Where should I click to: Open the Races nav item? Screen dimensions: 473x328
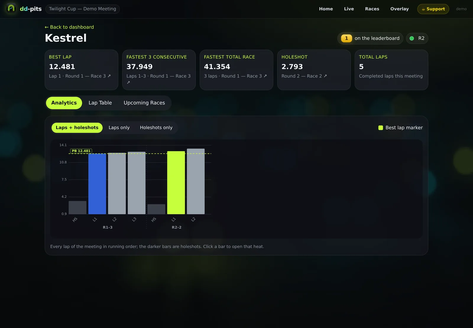coord(372,9)
